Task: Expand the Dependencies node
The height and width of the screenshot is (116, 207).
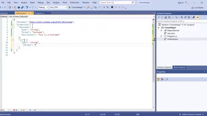Action: coord(161,31)
